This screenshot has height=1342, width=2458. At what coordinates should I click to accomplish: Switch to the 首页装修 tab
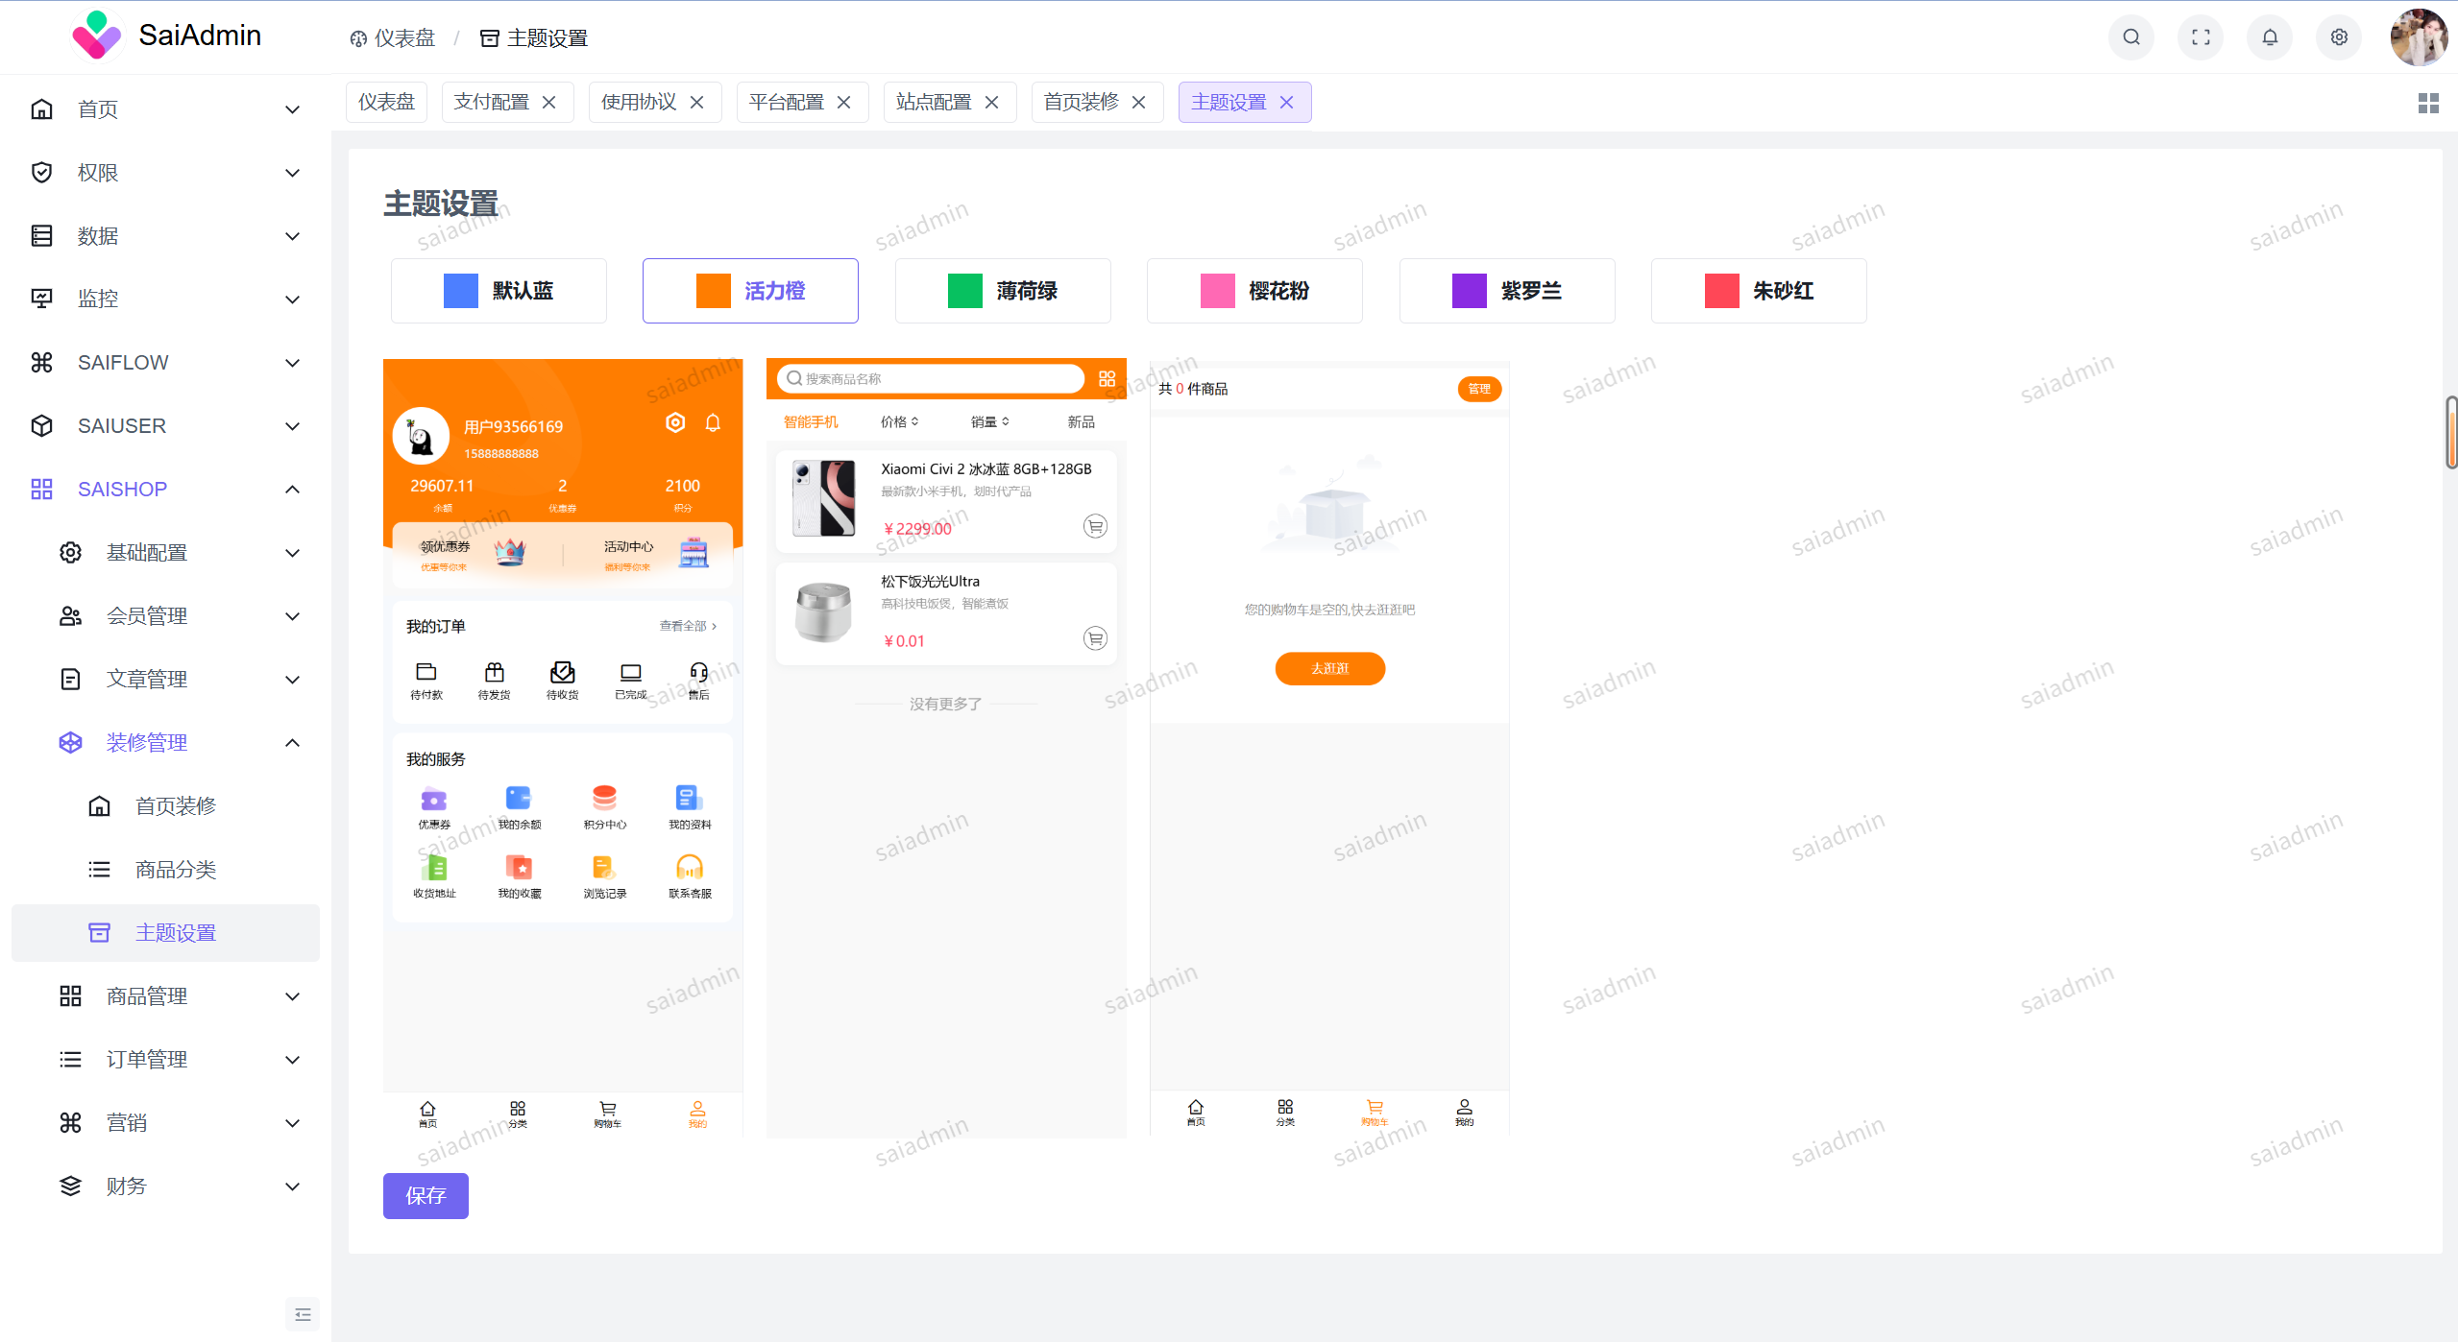tap(1081, 103)
